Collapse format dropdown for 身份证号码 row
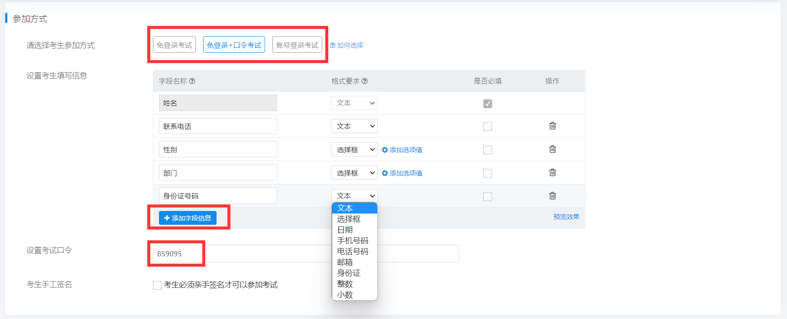 354,196
